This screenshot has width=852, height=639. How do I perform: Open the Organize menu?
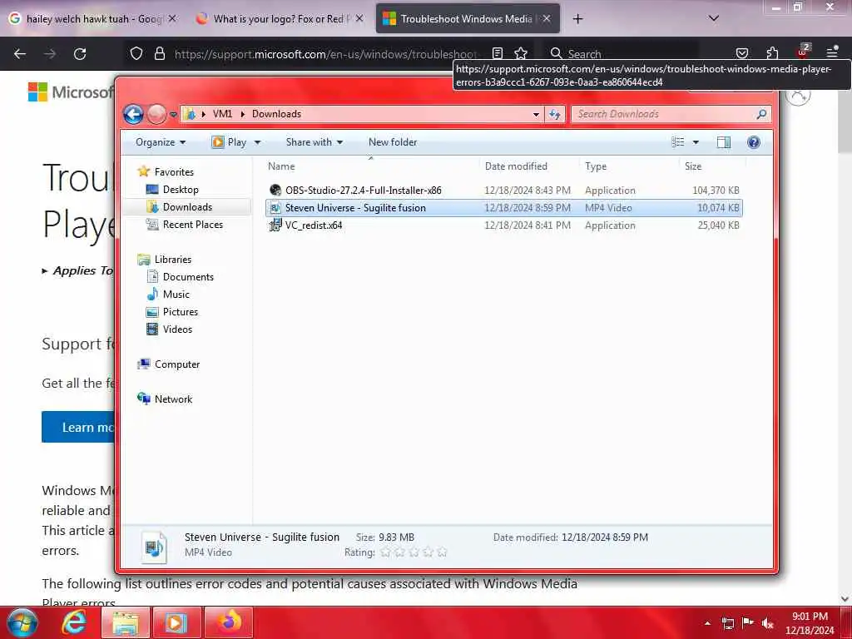[x=161, y=142]
